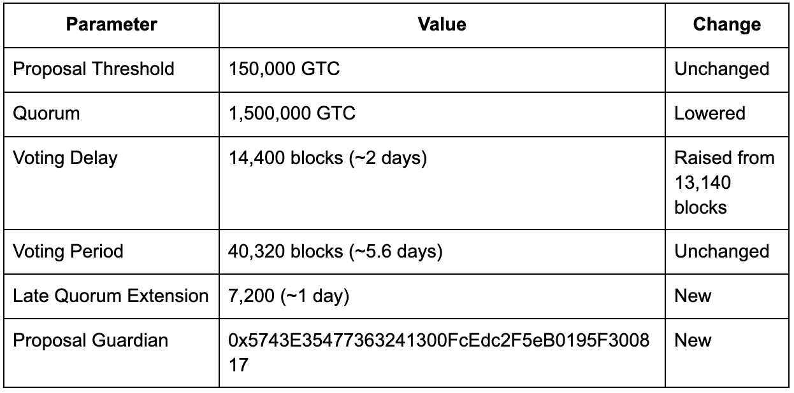Click the Voting Period parameter cell
The width and height of the screenshot is (794, 393).
pyautogui.click(x=111, y=251)
